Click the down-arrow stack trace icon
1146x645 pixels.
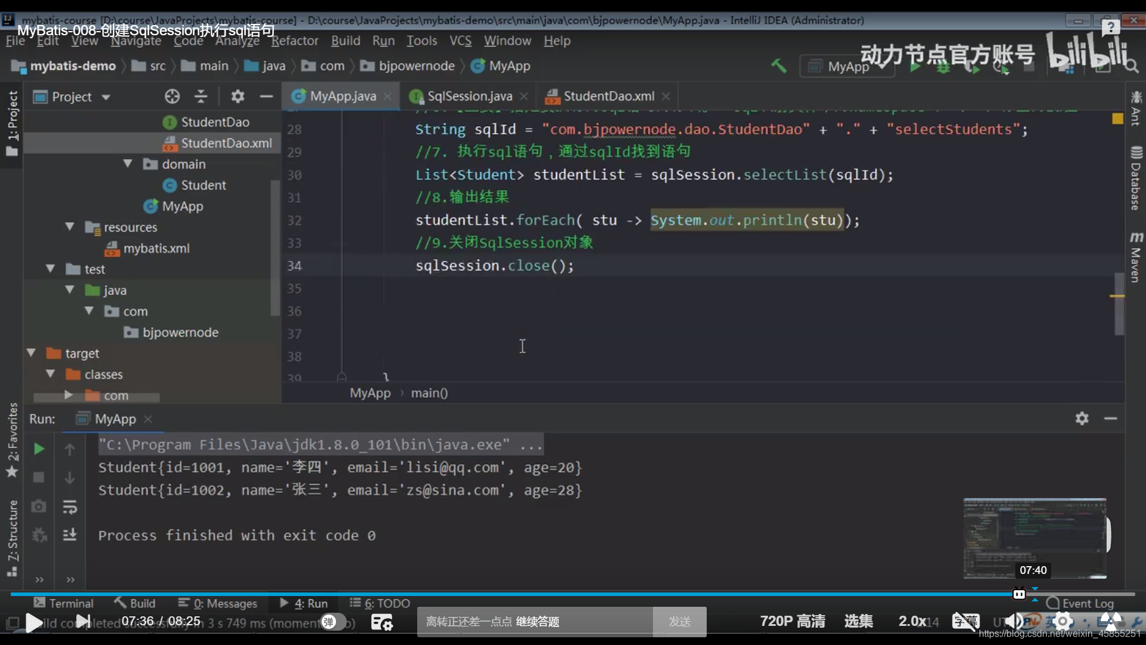(70, 478)
